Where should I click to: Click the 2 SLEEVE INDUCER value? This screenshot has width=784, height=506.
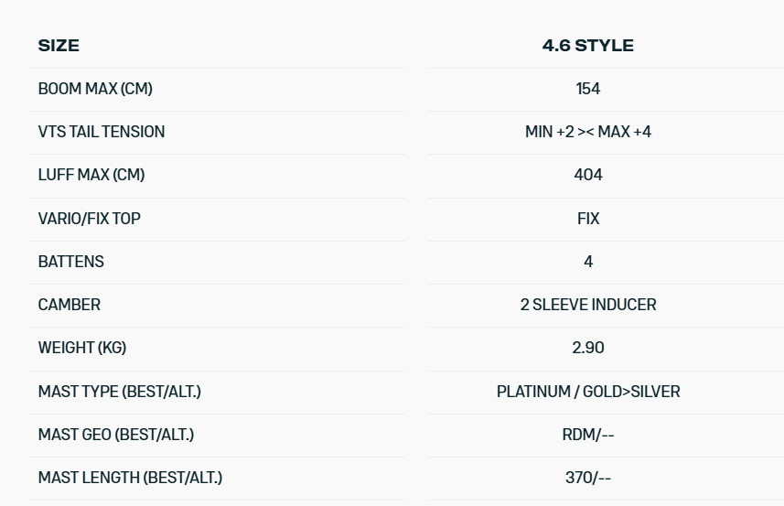coord(587,305)
